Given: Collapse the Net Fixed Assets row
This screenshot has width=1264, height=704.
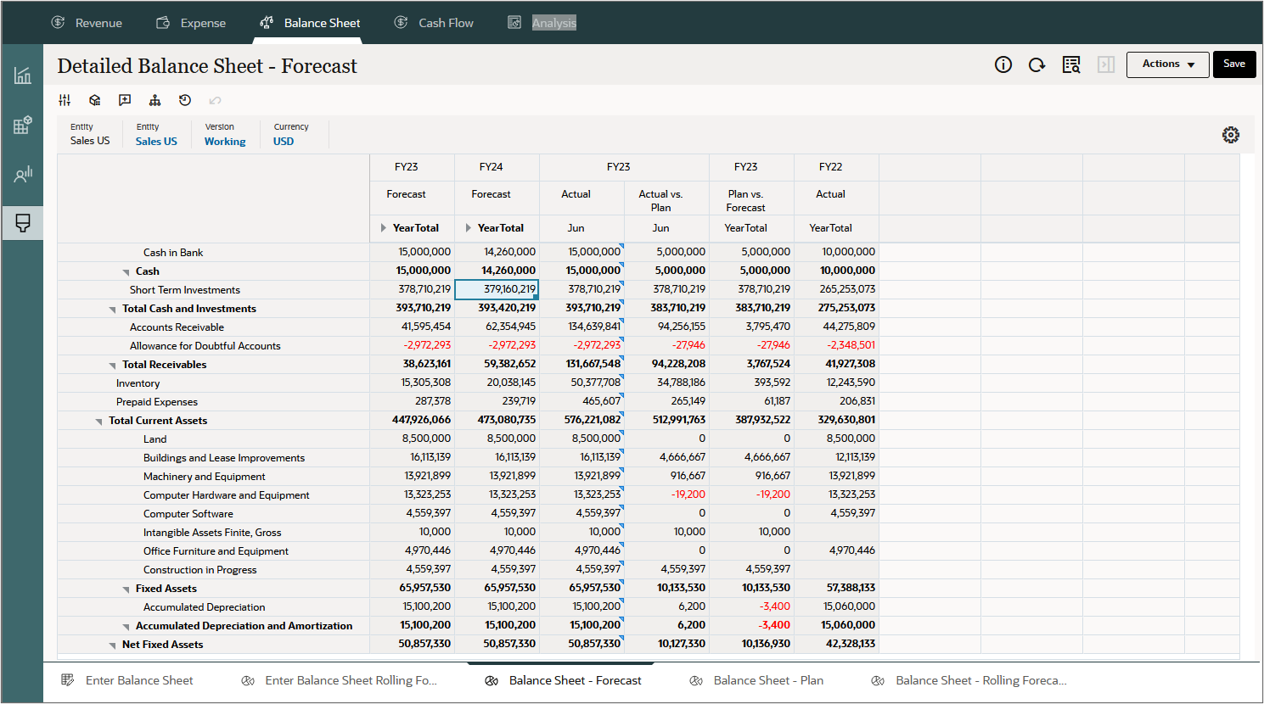Looking at the screenshot, I should 113,645.
